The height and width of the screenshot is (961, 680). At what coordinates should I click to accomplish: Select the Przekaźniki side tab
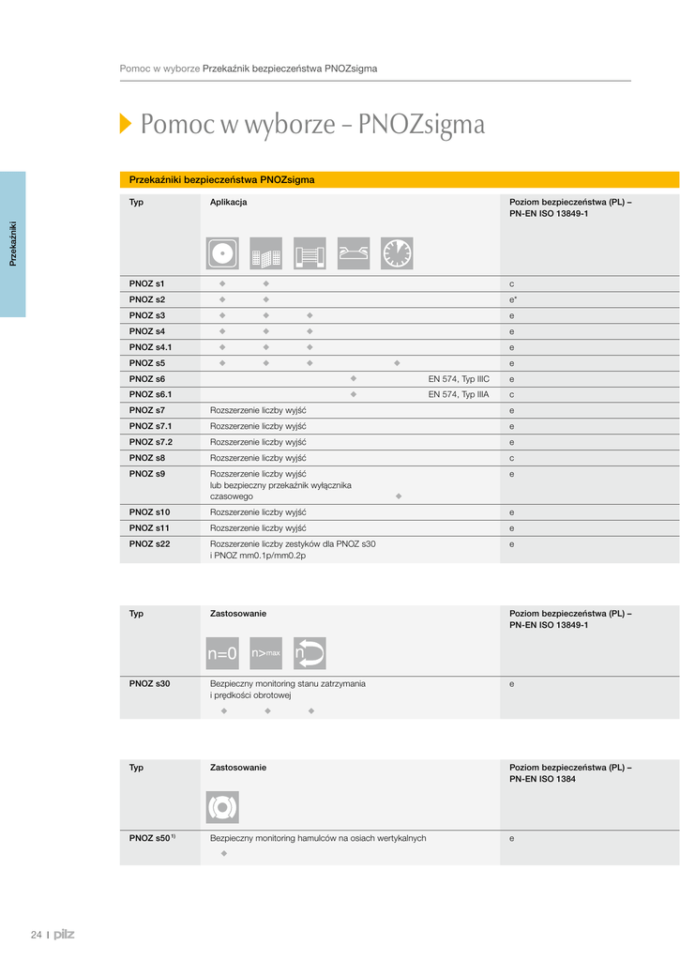pyautogui.click(x=13, y=244)
